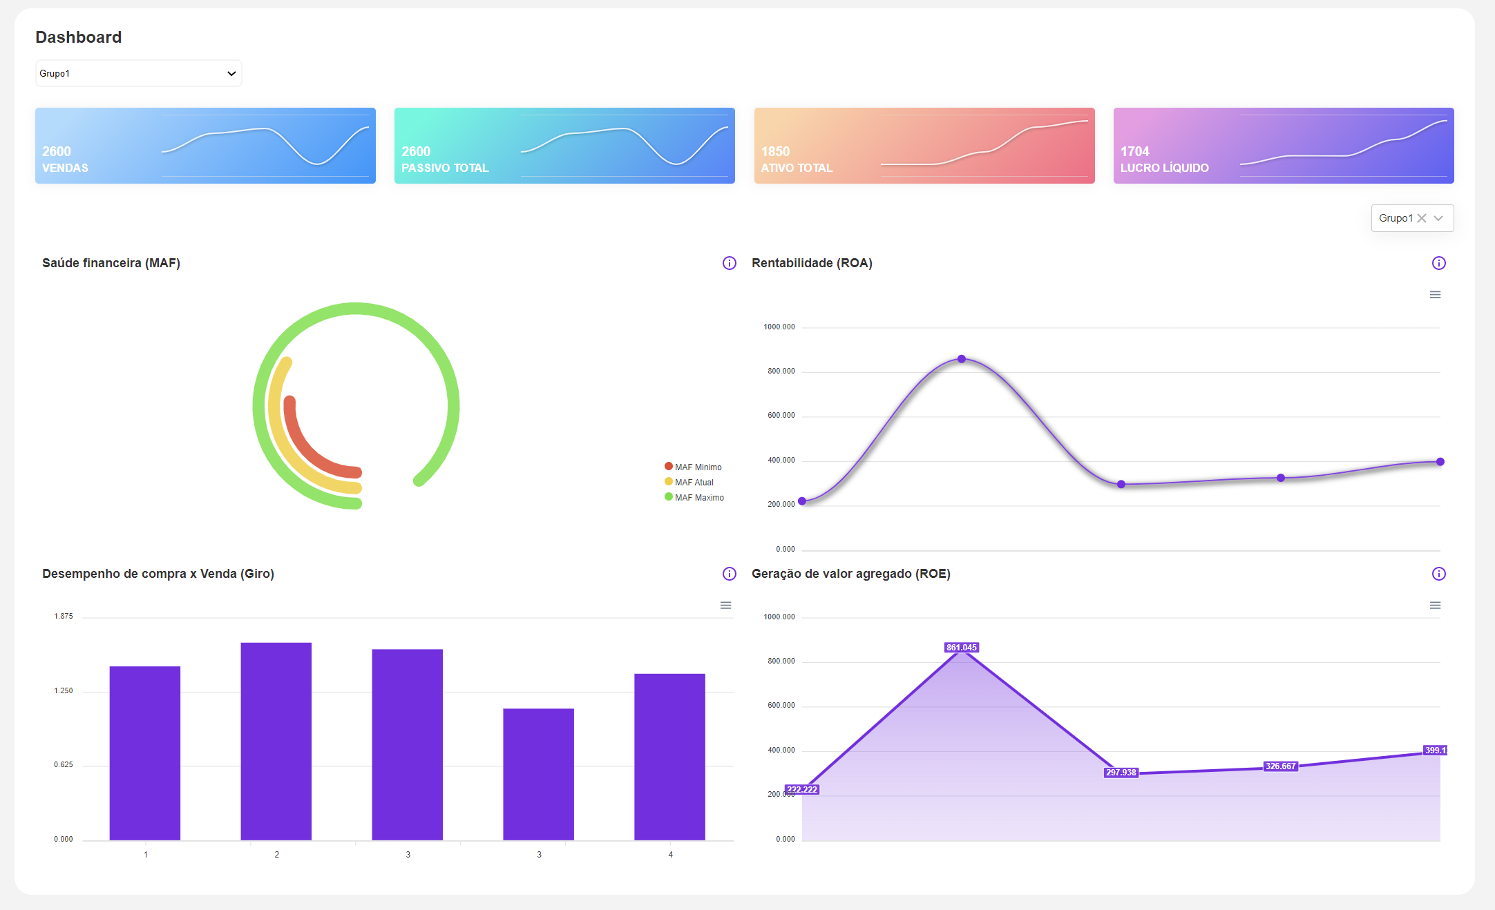
Task: Select the first ROA data point near 200
Action: point(802,501)
